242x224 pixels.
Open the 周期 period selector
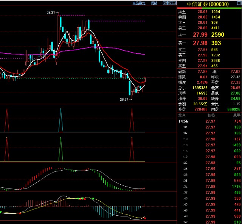pos(154,3)
